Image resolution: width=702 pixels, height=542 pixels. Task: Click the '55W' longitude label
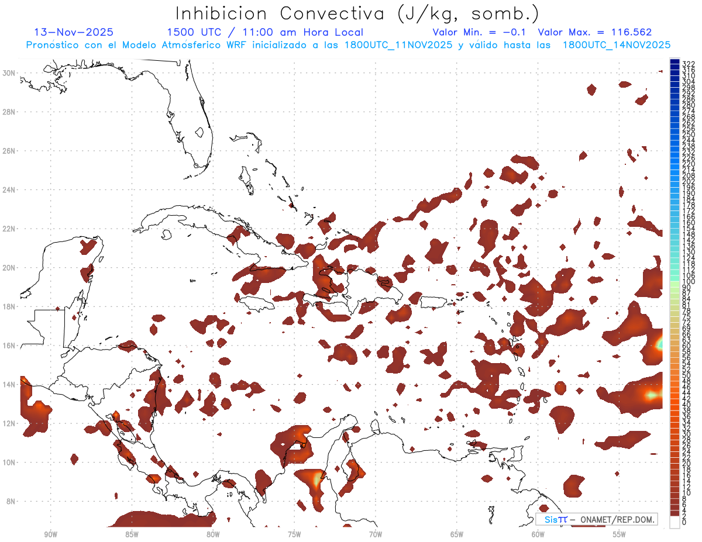[620, 534]
